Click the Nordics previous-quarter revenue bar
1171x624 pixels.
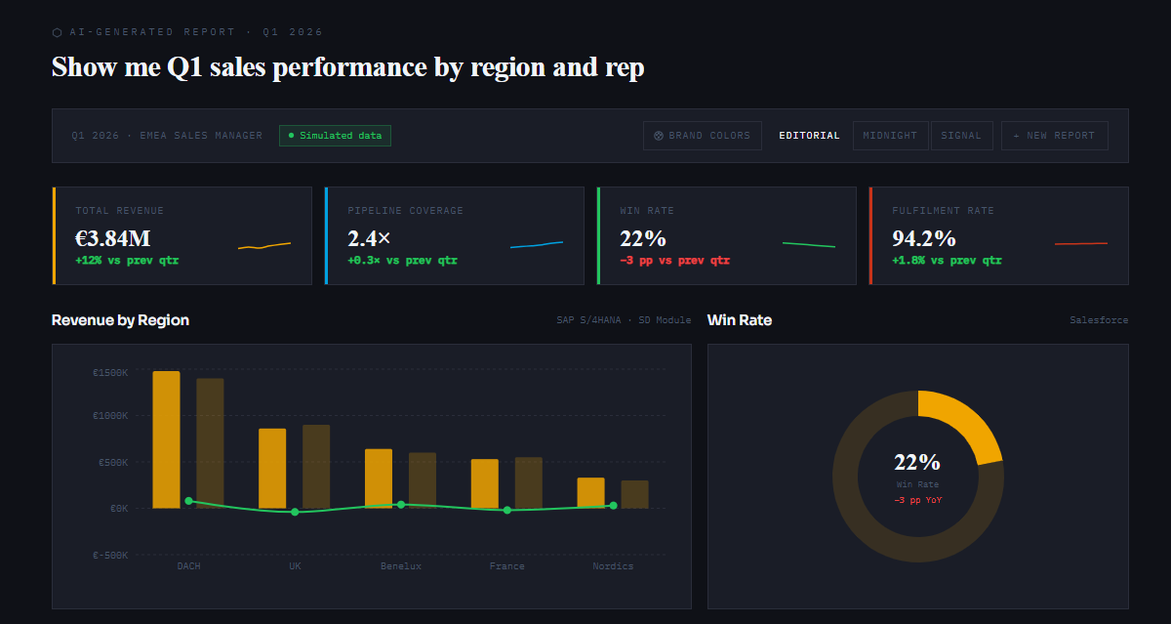coord(634,494)
